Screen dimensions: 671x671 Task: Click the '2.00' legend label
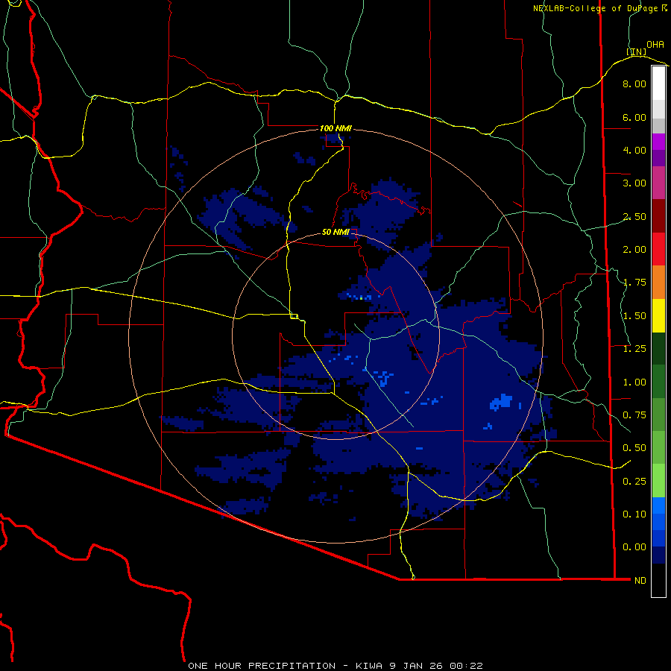coord(634,250)
